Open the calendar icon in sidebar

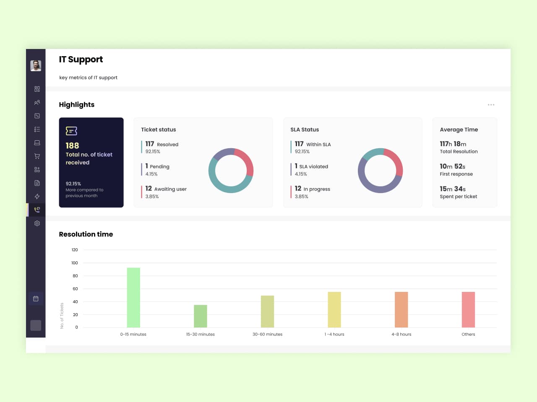tap(36, 299)
